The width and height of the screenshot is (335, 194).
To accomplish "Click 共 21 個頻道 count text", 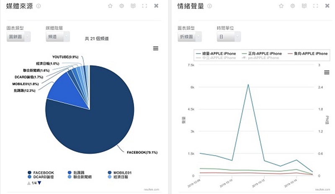I will tap(97, 38).
